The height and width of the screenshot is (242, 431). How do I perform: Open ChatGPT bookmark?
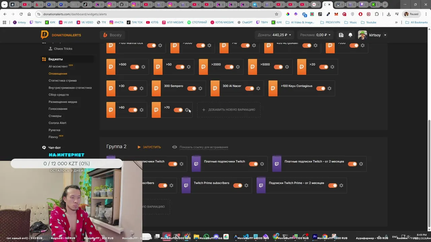(x=245, y=23)
